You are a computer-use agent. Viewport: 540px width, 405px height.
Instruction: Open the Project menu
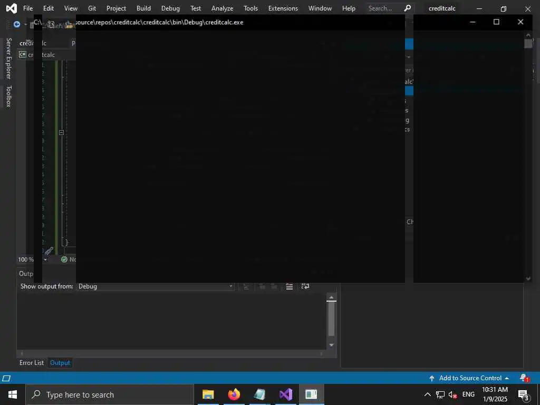(116, 8)
